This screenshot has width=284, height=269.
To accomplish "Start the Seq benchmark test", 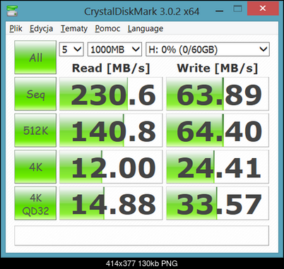I will click(35, 94).
